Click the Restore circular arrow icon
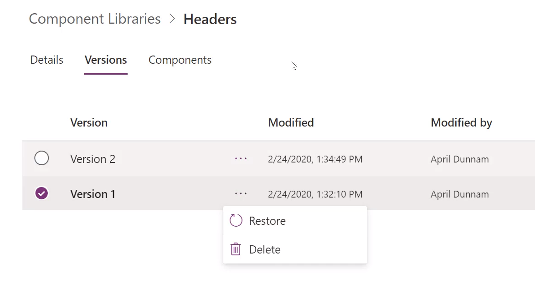Image resolution: width=535 pixels, height=284 pixels. tap(236, 220)
